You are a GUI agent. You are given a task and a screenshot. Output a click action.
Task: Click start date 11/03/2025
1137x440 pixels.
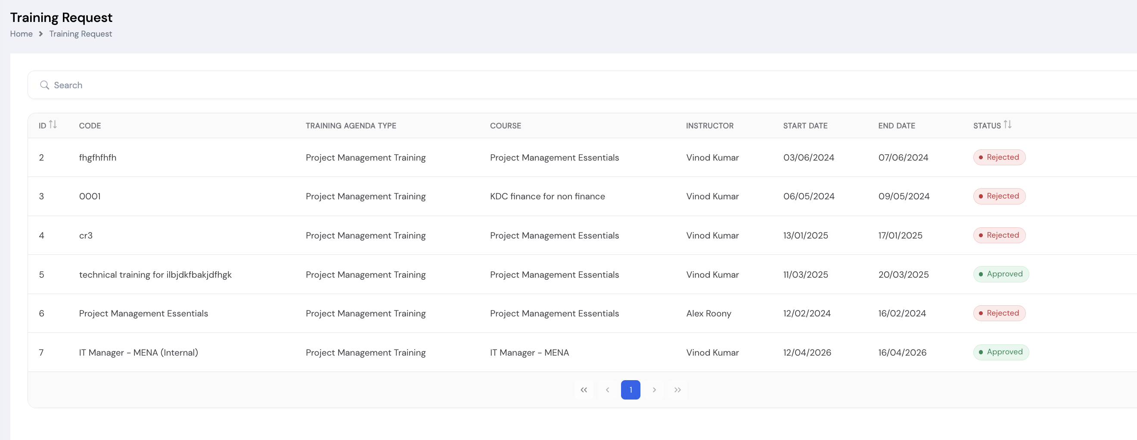[x=805, y=275]
